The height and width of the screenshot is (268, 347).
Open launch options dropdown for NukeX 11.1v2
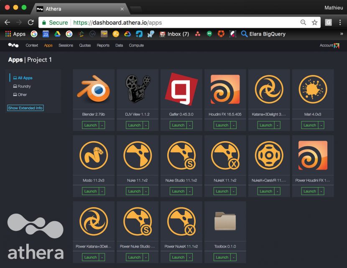234,191
